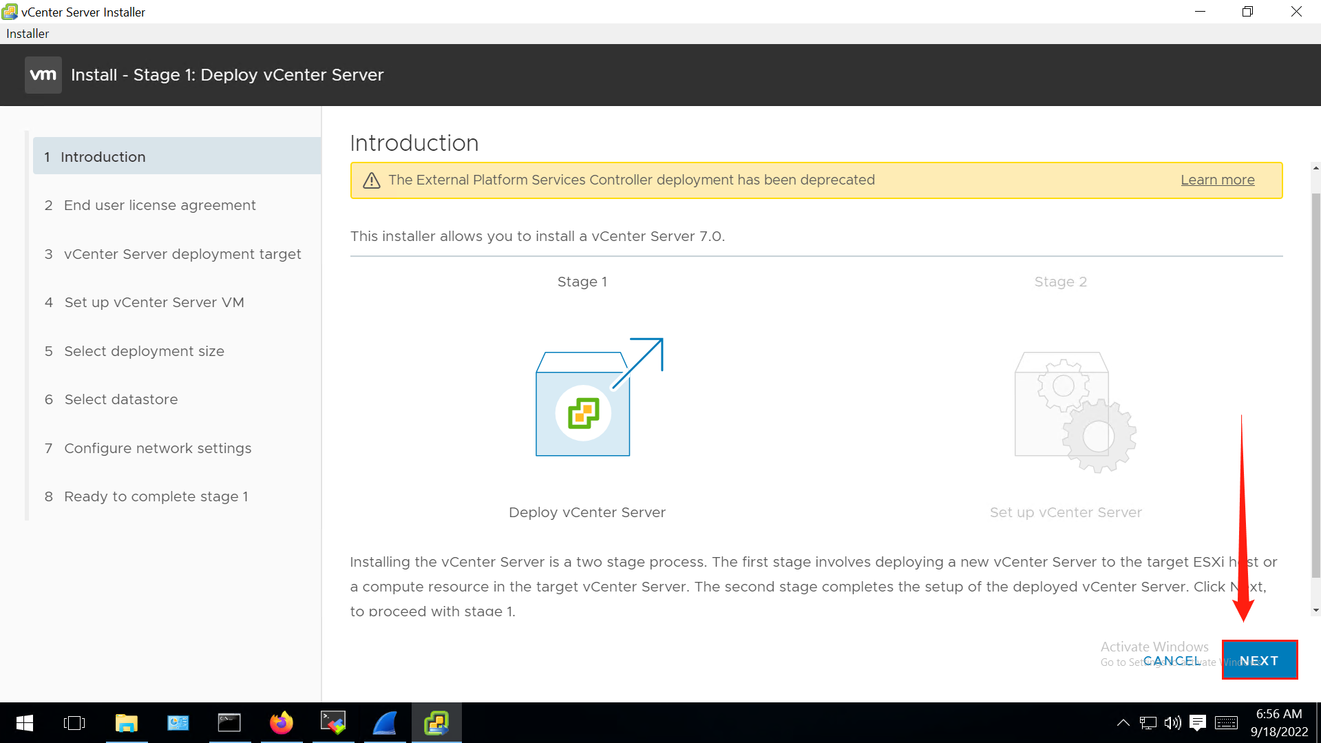Open the Wireshark shark fin taskbar icon
The image size is (1321, 743).
(385, 723)
